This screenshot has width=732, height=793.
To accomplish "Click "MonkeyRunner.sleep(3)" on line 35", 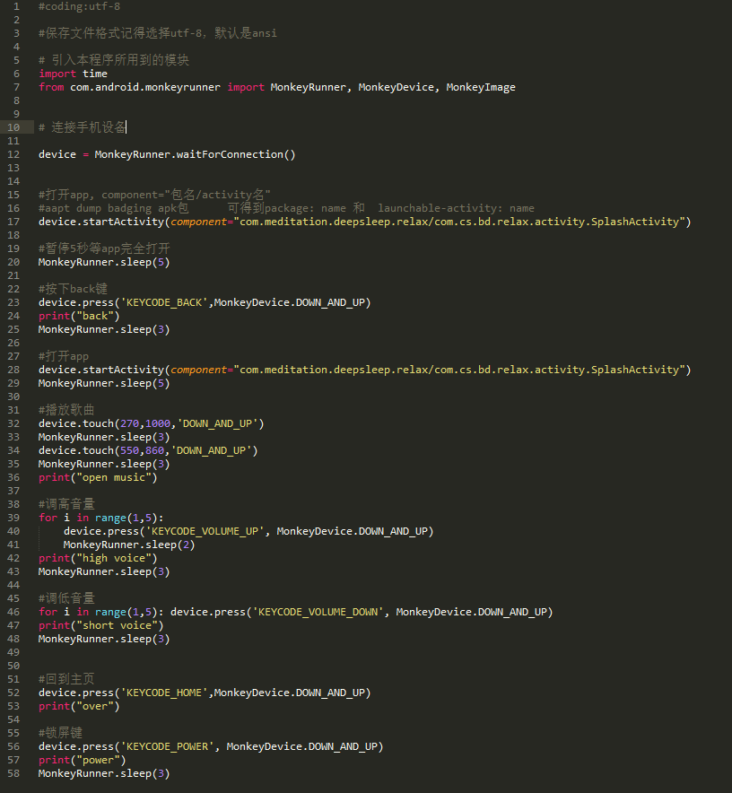I will 104,465.
